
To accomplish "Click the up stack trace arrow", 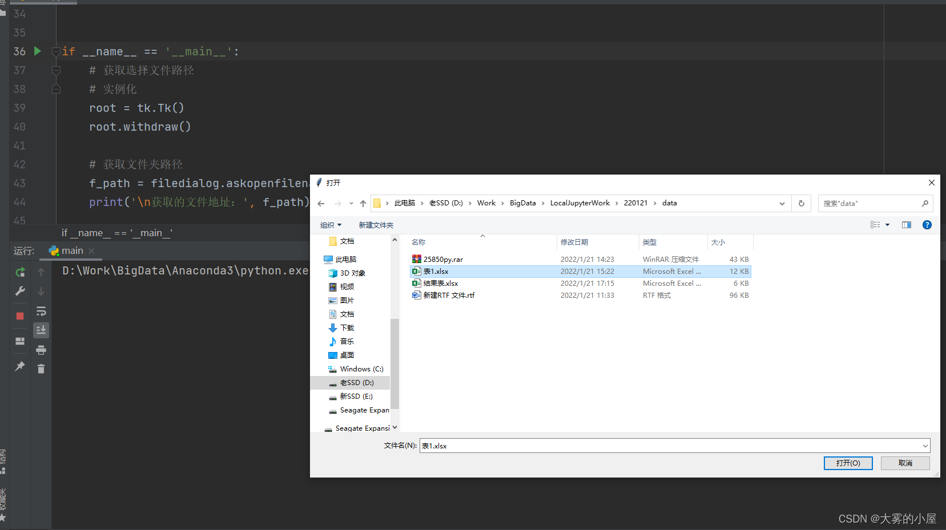I will pyautogui.click(x=41, y=272).
